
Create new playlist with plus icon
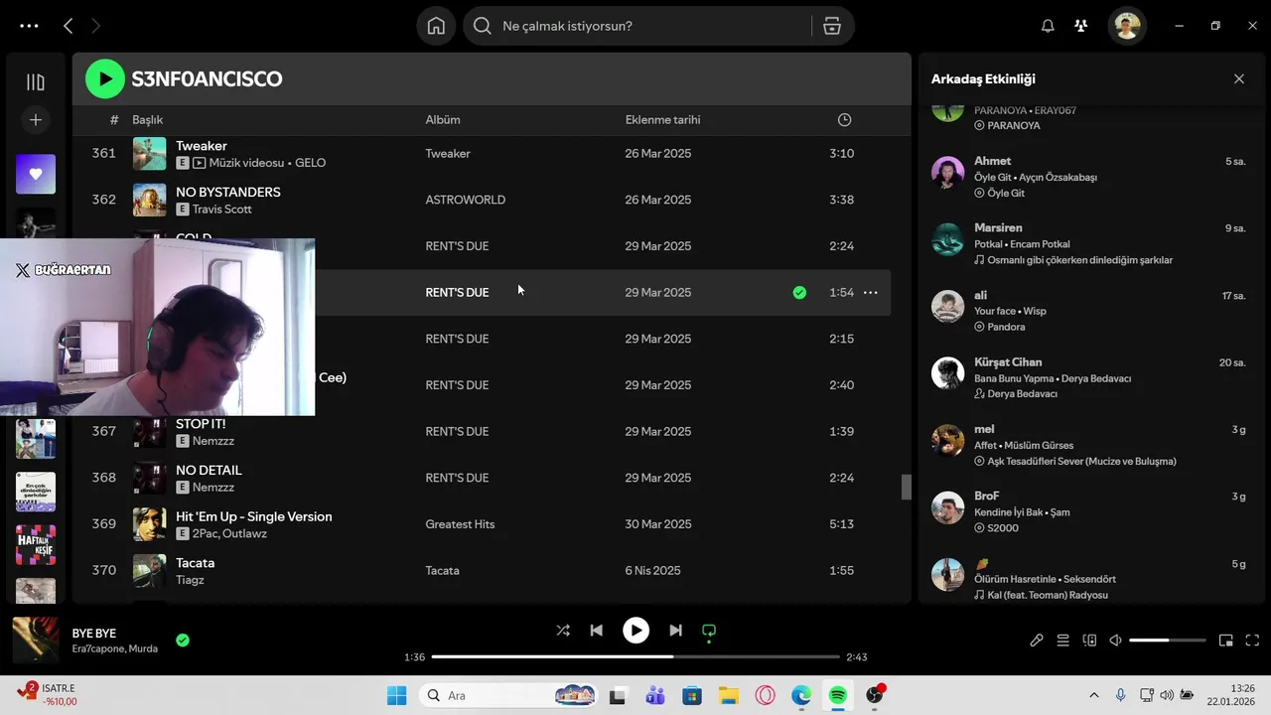pyautogui.click(x=36, y=120)
